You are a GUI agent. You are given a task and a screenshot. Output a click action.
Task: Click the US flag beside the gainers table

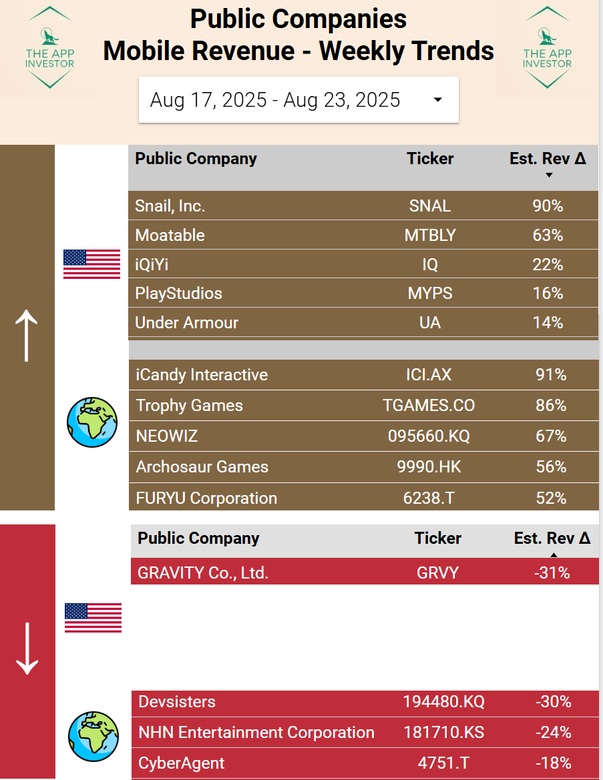[x=91, y=264]
